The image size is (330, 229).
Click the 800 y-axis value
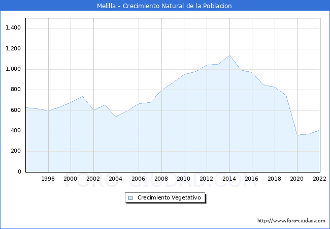tap(16, 90)
